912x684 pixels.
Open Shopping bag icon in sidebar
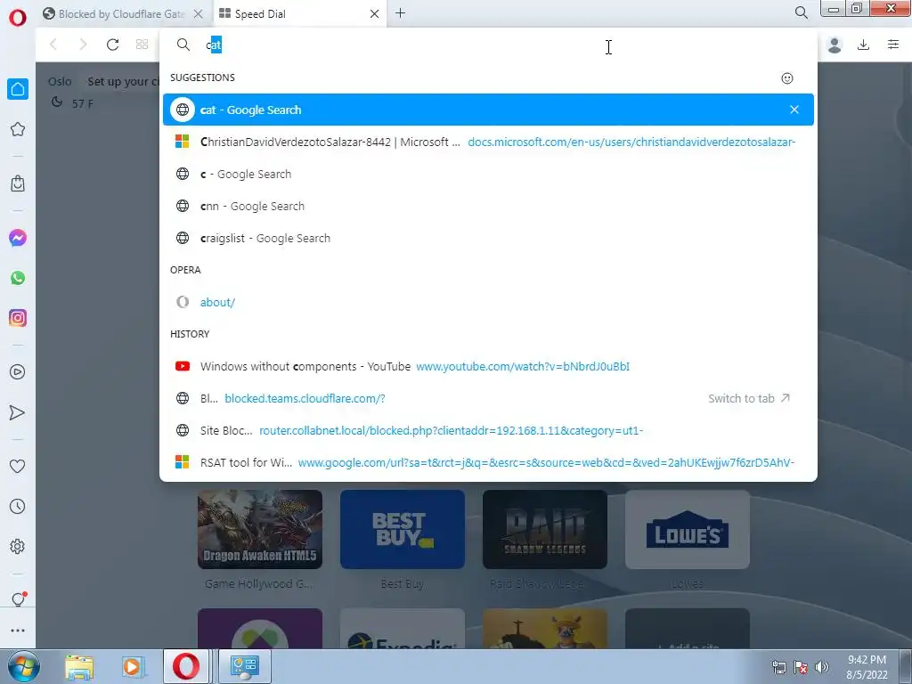tap(18, 183)
